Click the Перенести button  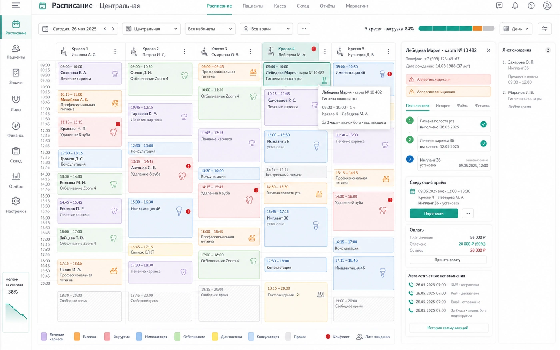pos(434,213)
